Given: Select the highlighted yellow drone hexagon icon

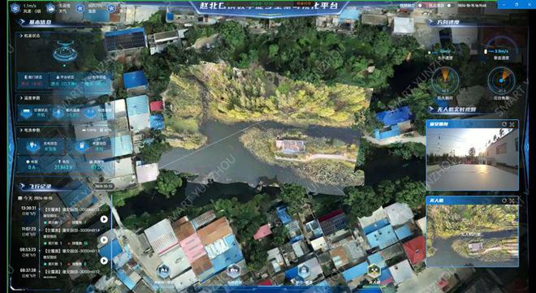Looking at the screenshot, I should [374, 271].
